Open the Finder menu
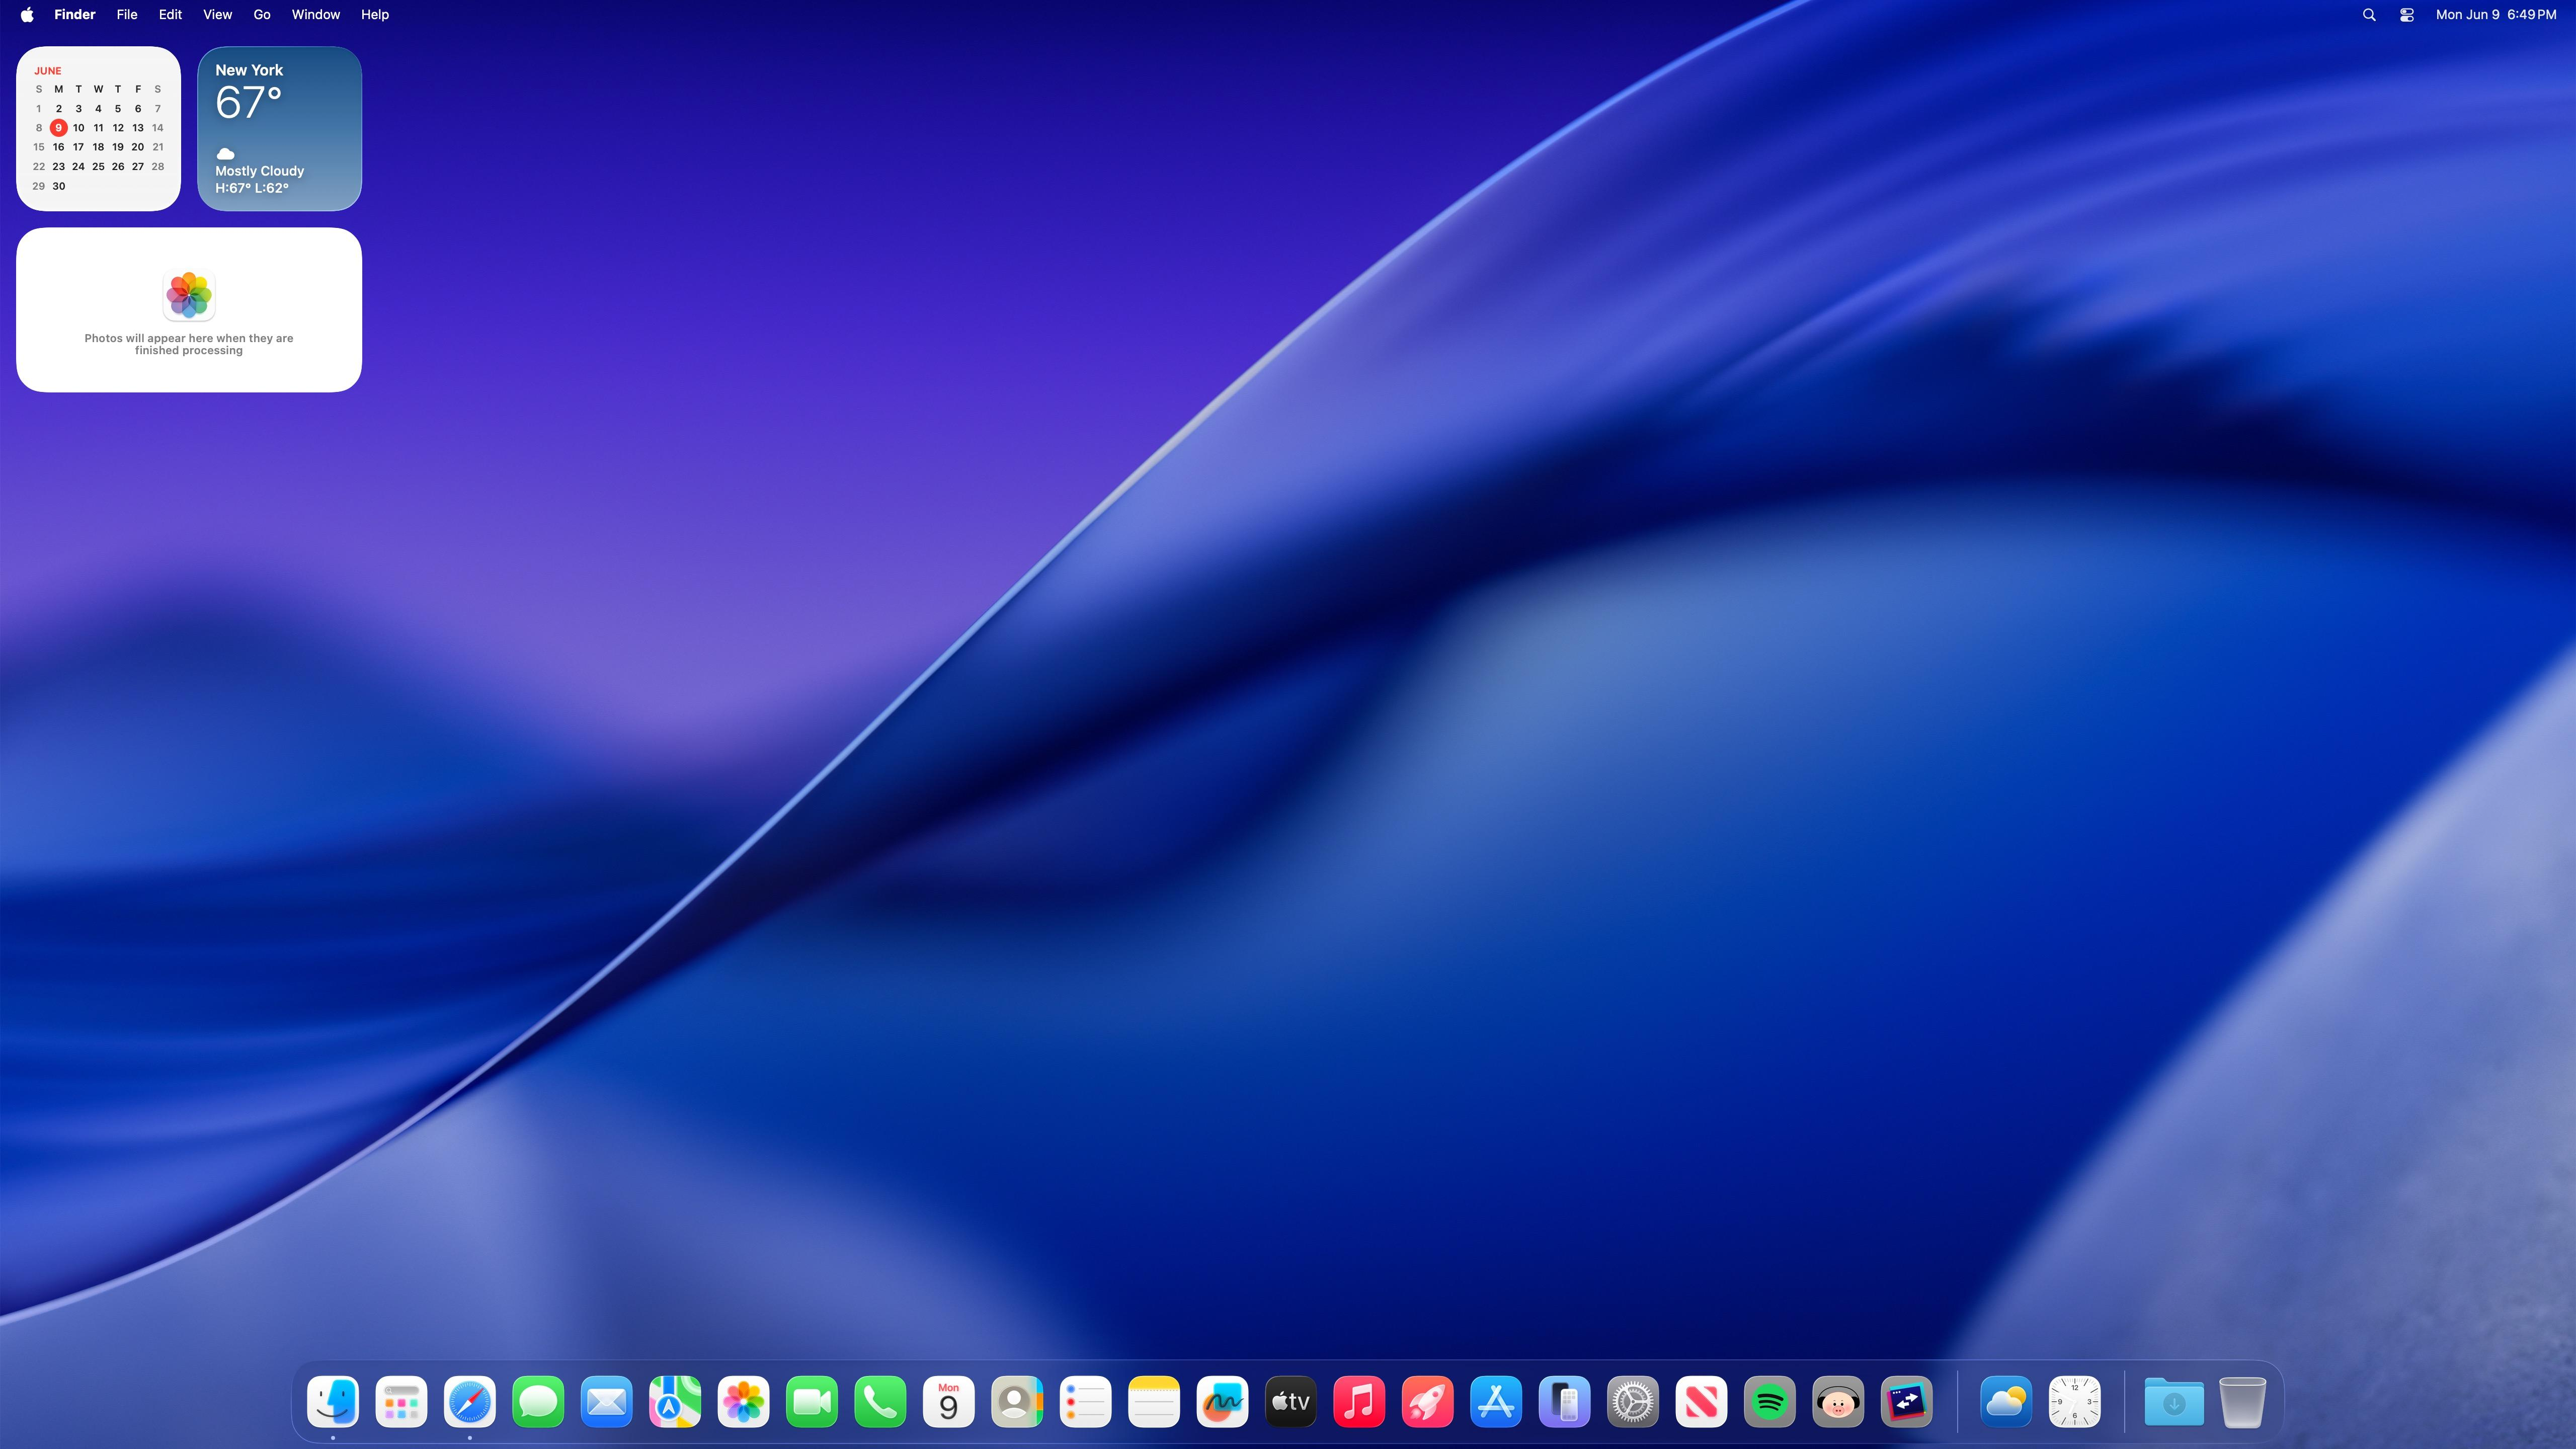 (x=75, y=15)
